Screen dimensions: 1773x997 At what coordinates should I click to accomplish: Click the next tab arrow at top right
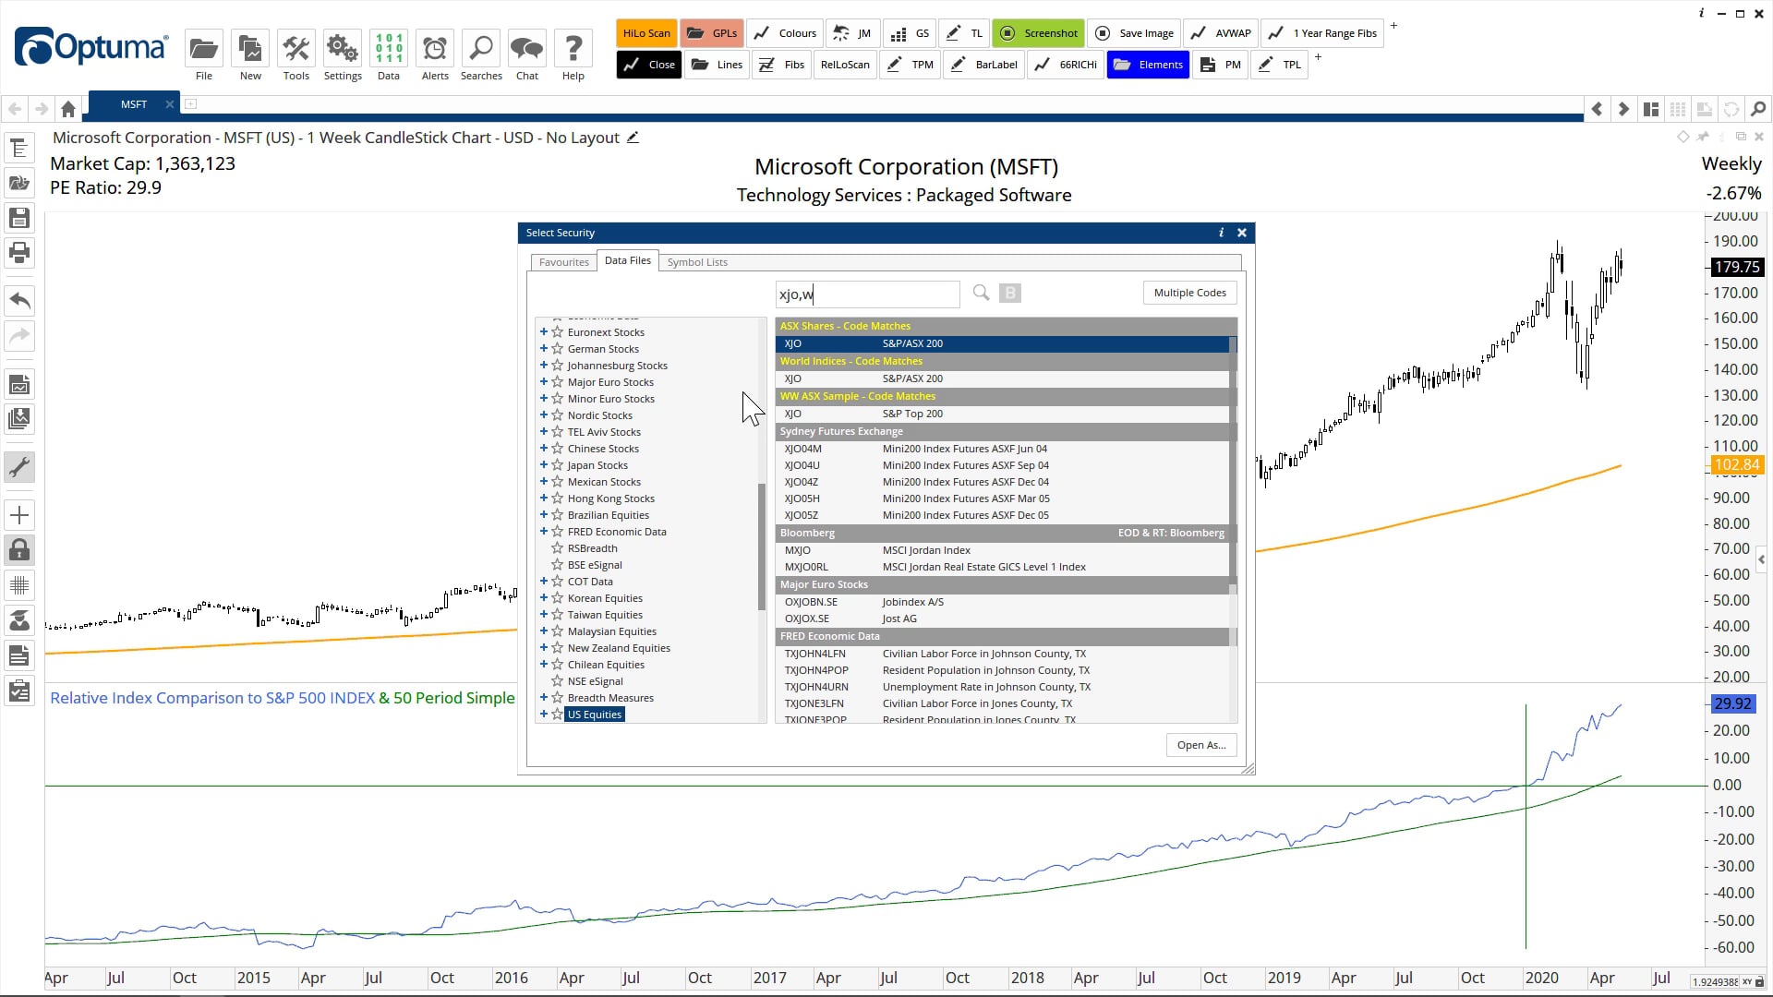click(1623, 109)
